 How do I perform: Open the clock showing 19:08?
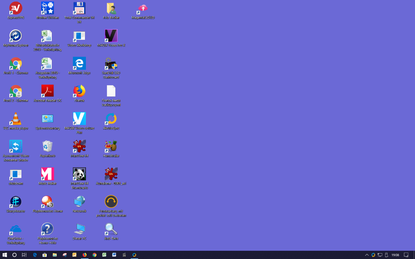[395, 255]
